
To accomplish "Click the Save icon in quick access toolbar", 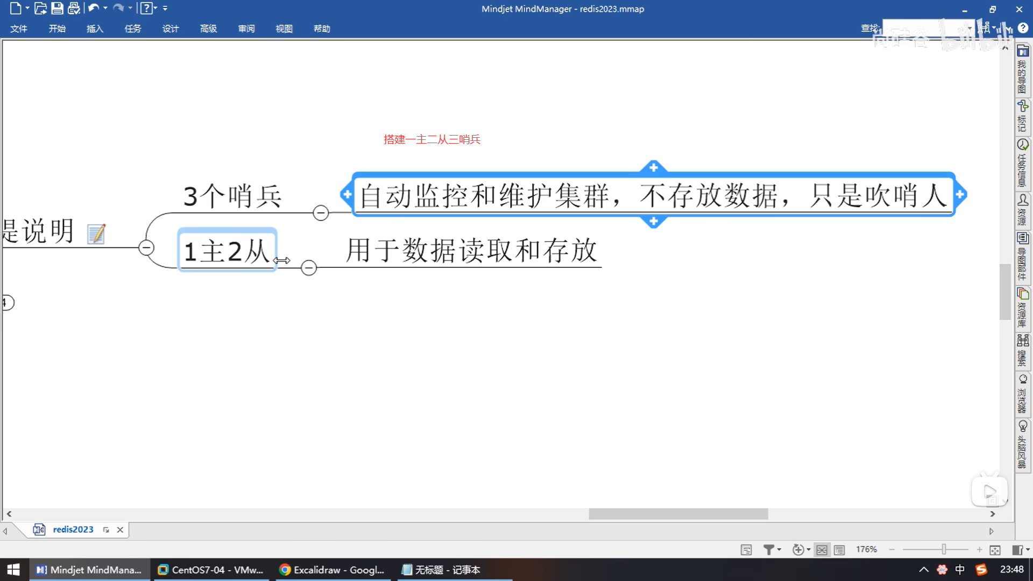I will (57, 8).
